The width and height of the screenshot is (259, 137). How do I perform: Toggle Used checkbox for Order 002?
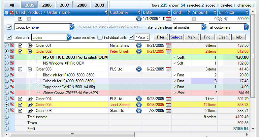tap(20, 51)
